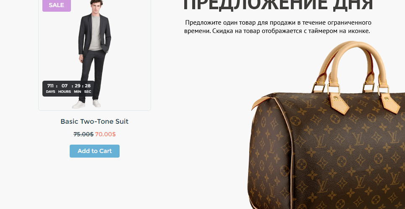Image resolution: width=405 pixels, height=209 pixels.
Task: Add the suit to cart
Action: tap(94, 151)
